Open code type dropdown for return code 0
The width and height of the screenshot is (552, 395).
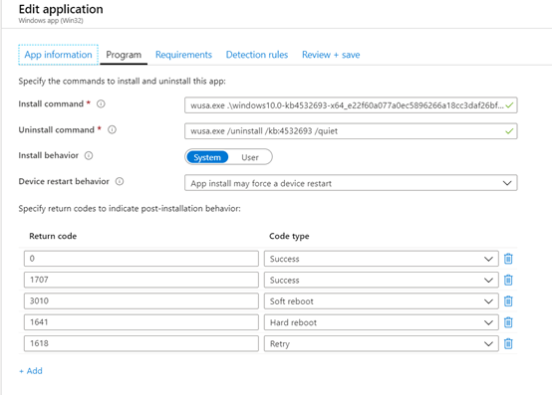[382, 259]
